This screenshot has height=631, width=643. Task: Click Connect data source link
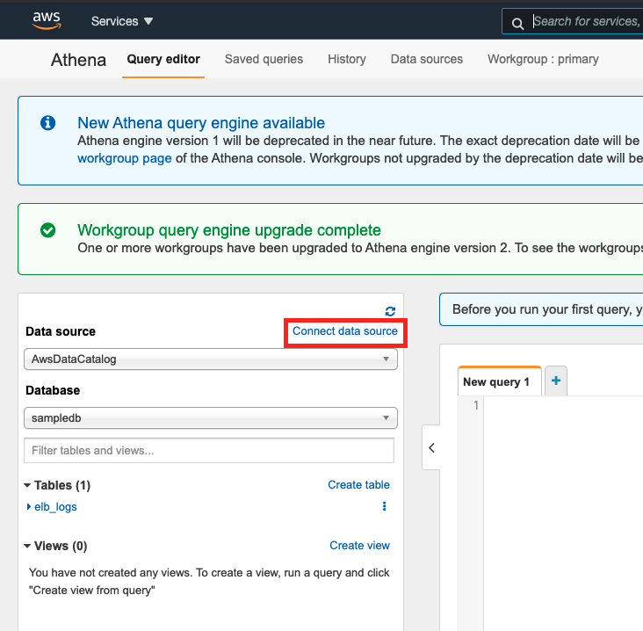pyautogui.click(x=345, y=331)
